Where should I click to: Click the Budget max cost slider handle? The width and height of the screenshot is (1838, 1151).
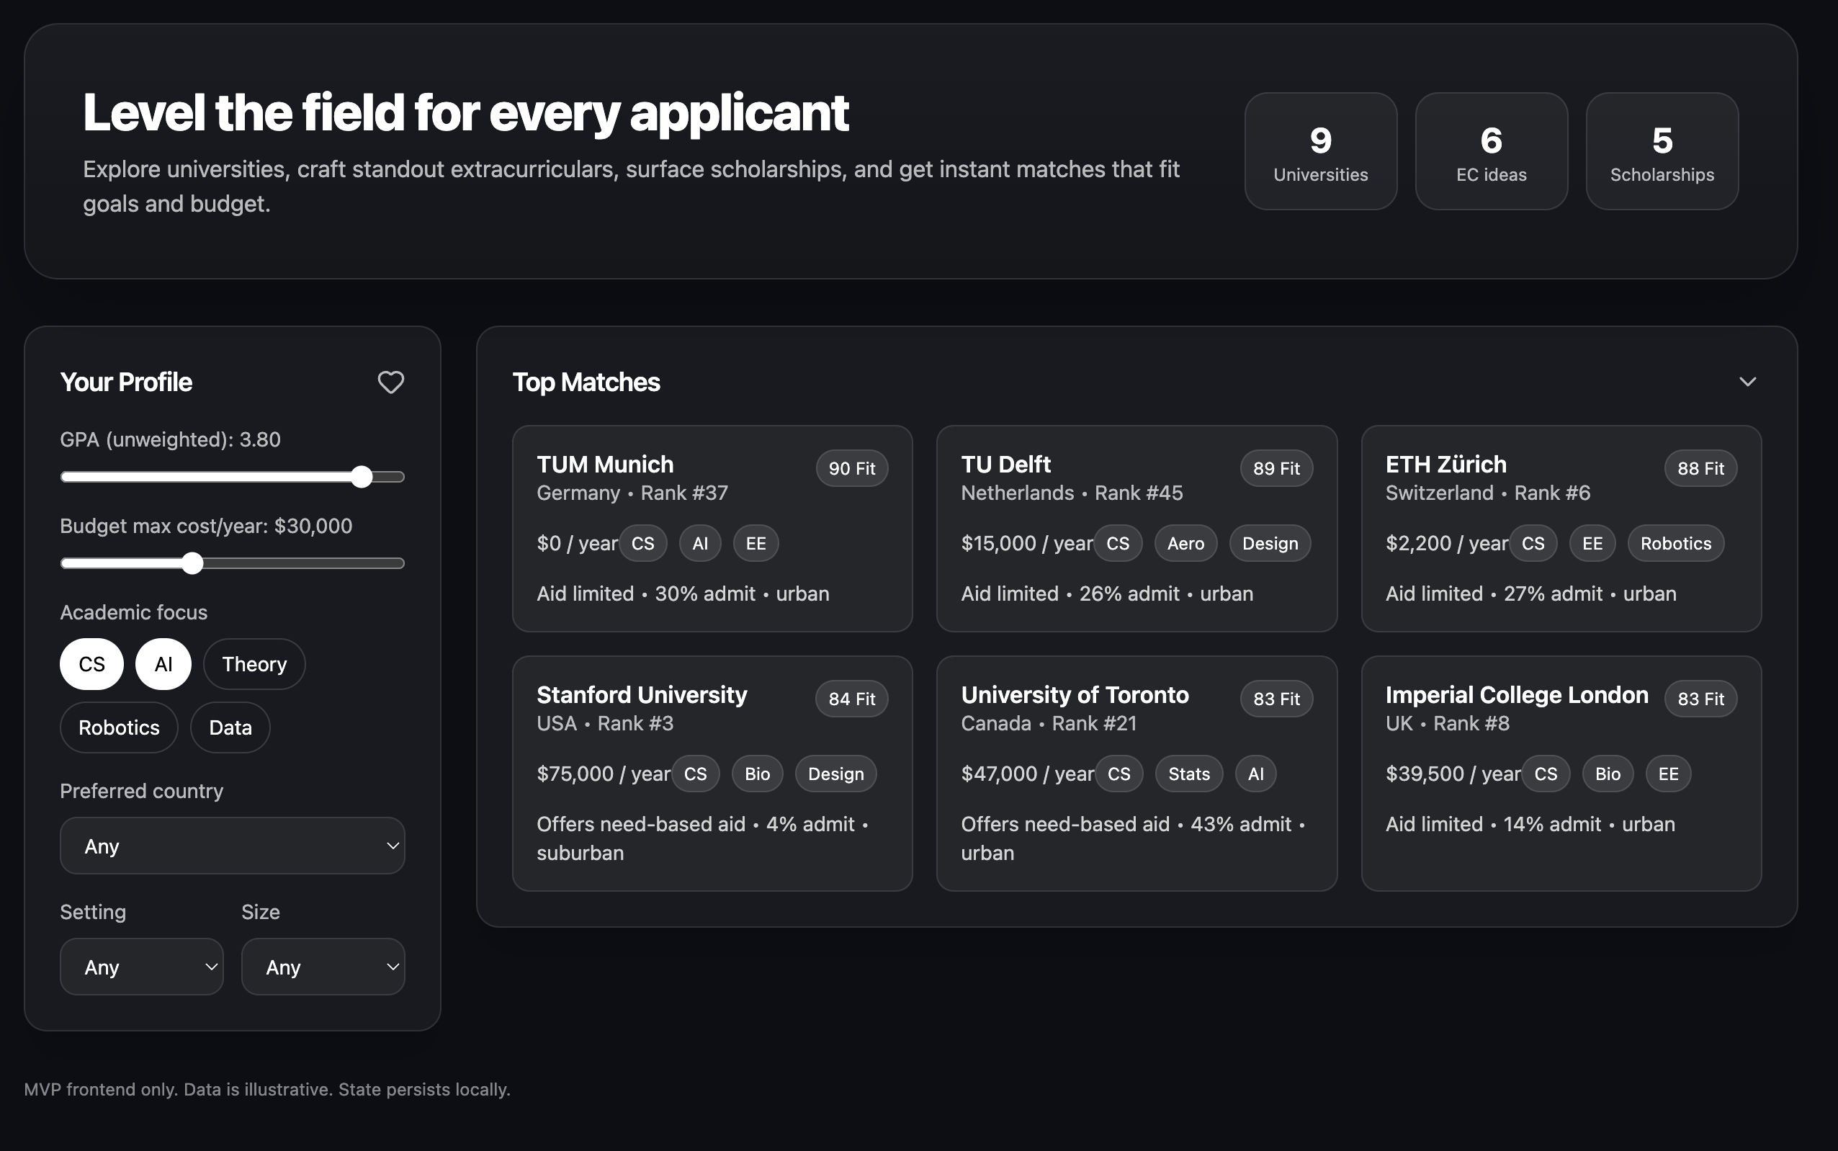192,563
